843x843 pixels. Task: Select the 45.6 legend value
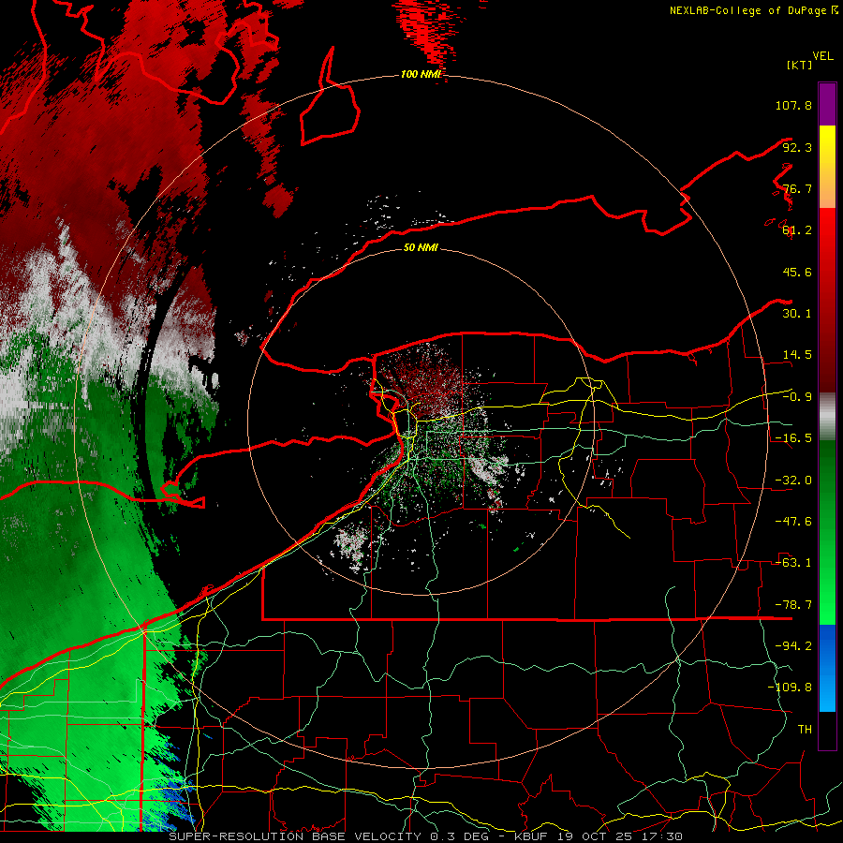point(797,272)
